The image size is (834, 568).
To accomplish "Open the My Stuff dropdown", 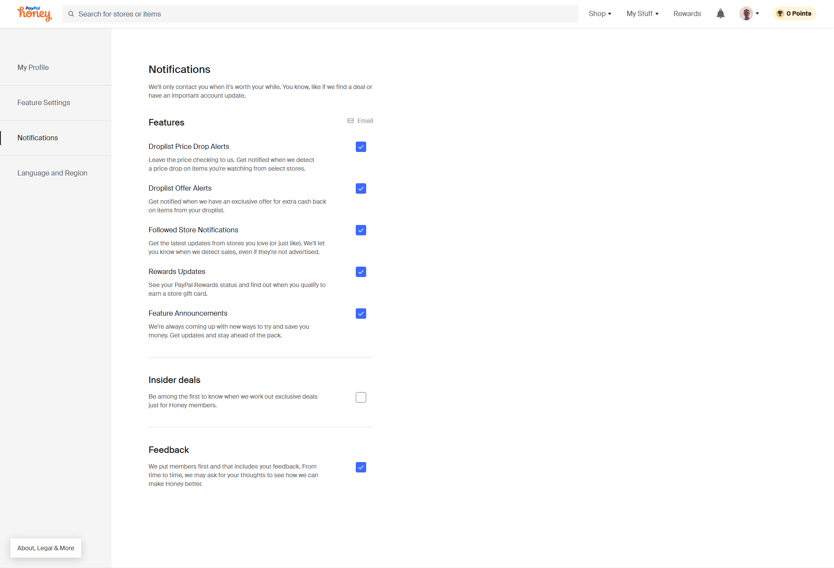I will pos(642,14).
